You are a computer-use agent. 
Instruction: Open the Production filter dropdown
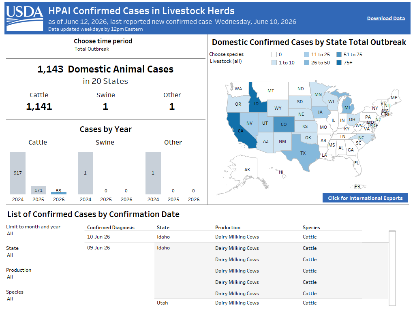[10, 277]
